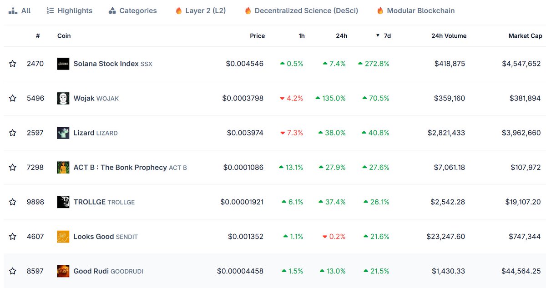
Task: Select Decentralized Science (DeSci) category
Action: (301, 10)
